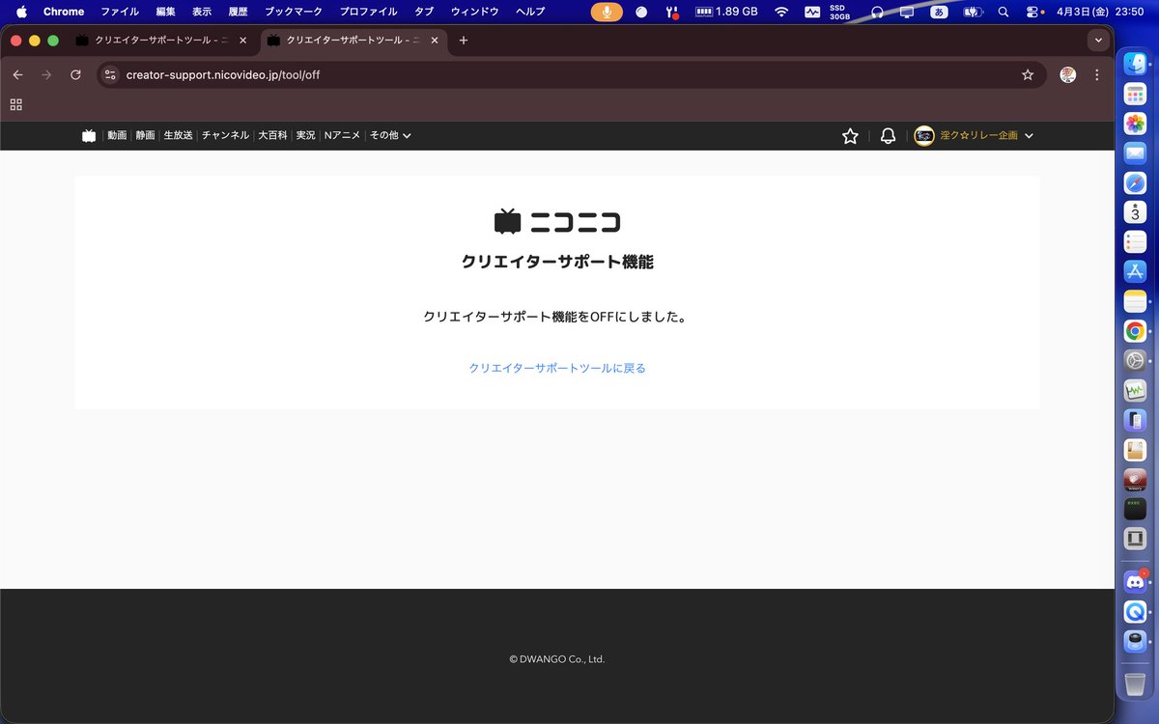This screenshot has width=1159, height=724.
Task: Open the ファイル menu
Action: click(120, 12)
